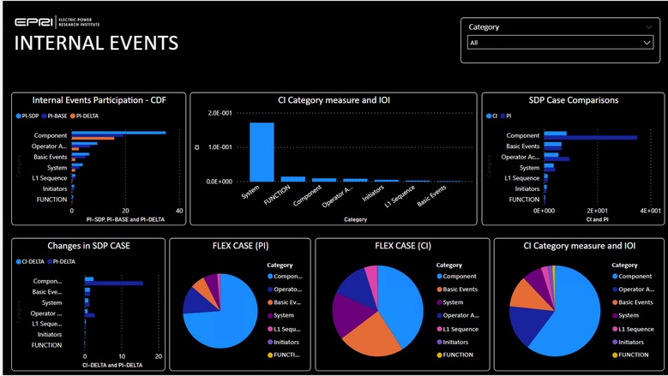This screenshot has width=668, height=376.
Task: Click System legend marker in FLEX CASE (CI)
Action: [439, 302]
